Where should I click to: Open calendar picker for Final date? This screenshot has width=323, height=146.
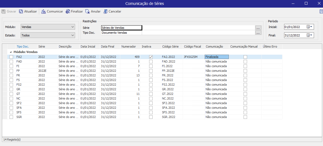pyautogui.click(x=310, y=35)
